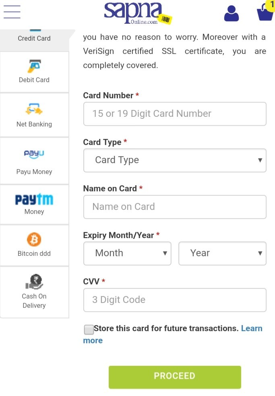Image resolution: width=275 pixels, height=396 pixels.
Task: Click the user account profile icon
Action: pyautogui.click(x=231, y=14)
